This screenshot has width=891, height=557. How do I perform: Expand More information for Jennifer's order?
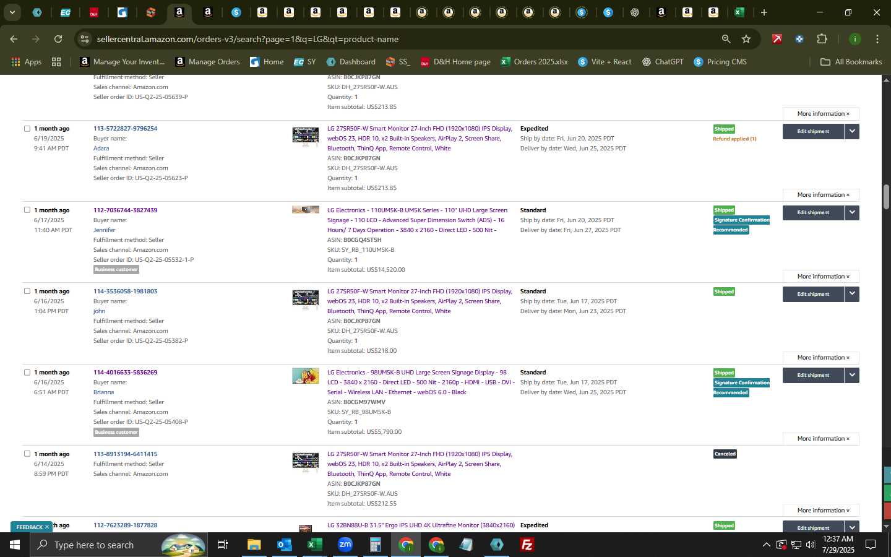820,277
